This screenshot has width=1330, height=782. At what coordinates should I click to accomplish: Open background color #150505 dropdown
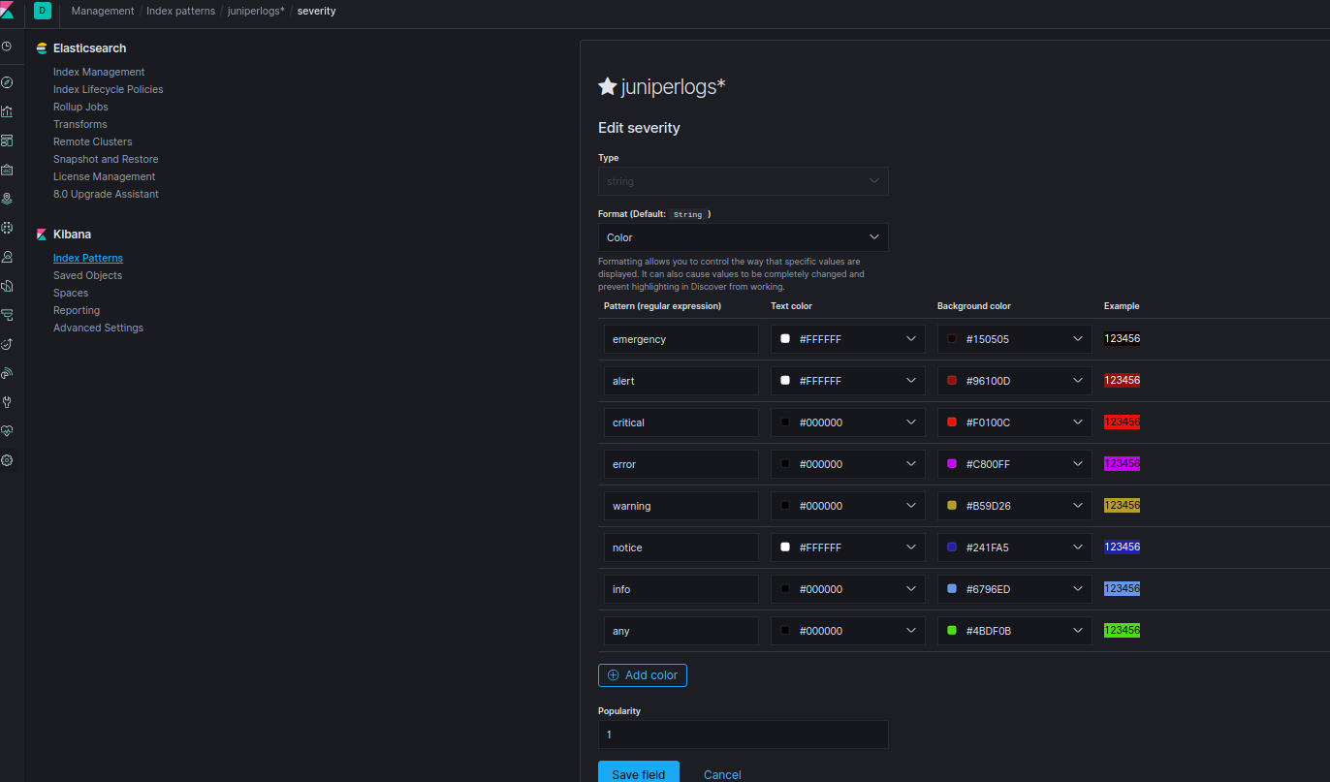(x=1015, y=339)
